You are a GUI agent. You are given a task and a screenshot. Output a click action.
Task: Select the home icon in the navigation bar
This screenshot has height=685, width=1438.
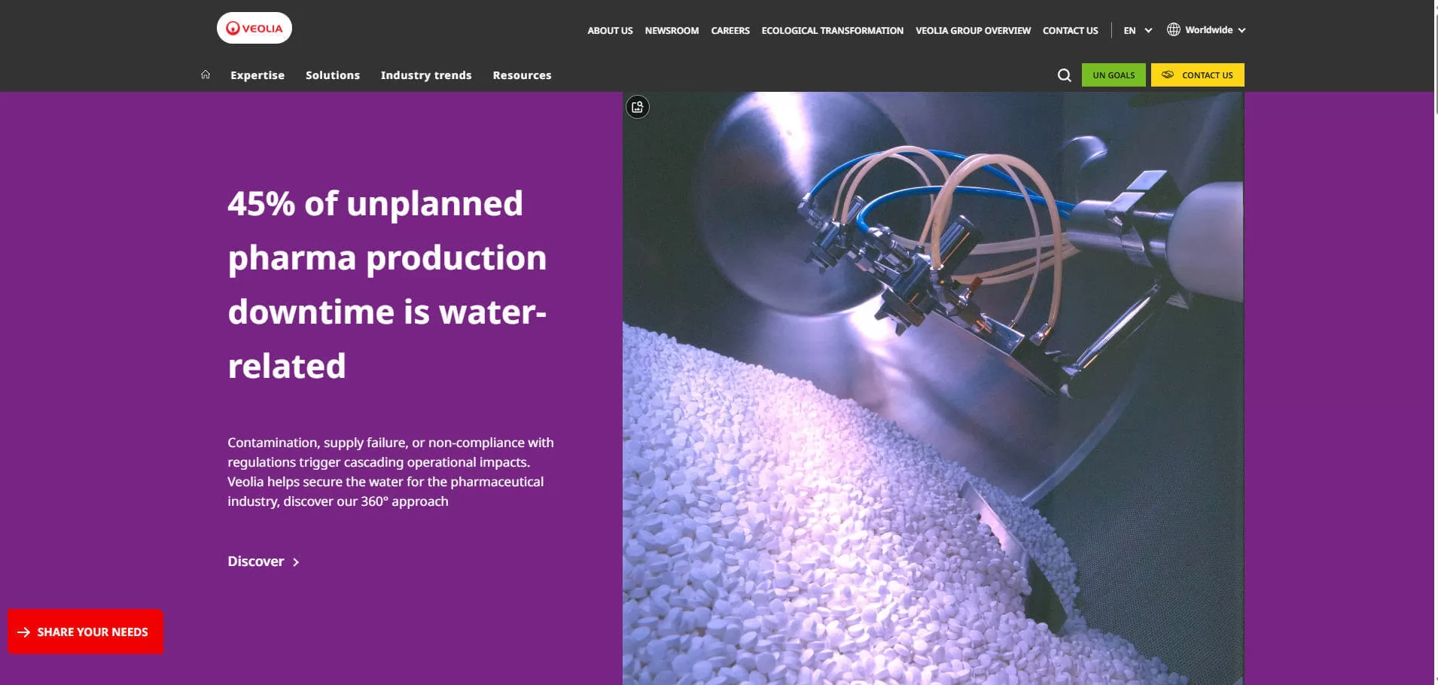205,74
